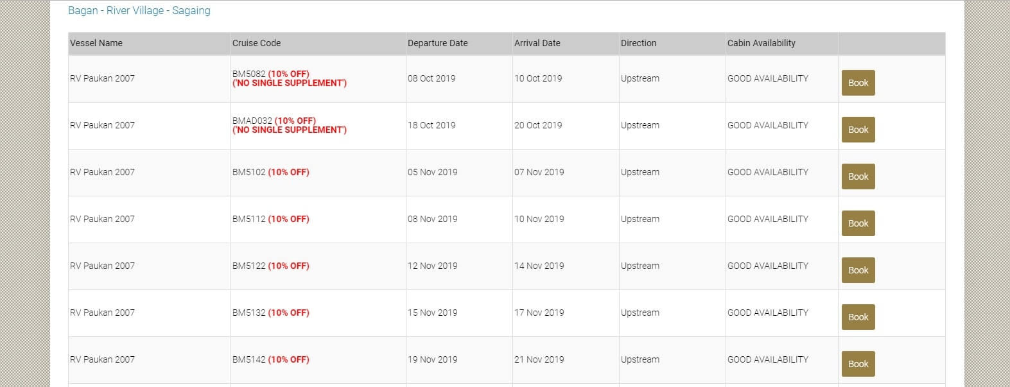1010x387 pixels.
Task: Click the Cruise Code column header
Action: point(256,43)
